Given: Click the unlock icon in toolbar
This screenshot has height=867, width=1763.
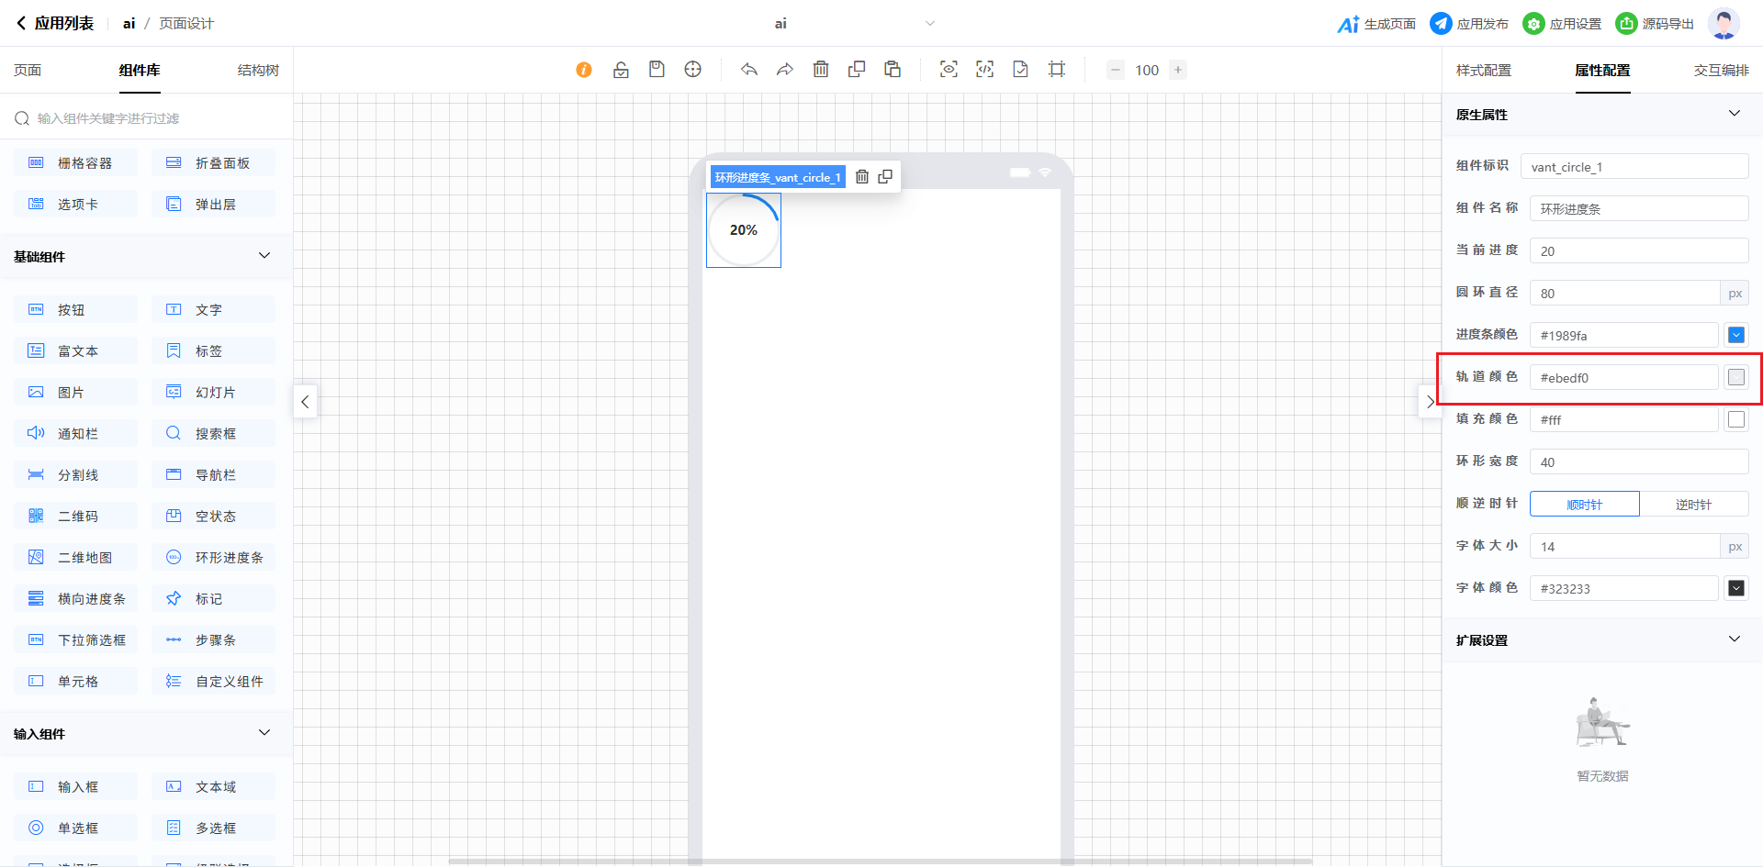Looking at the screenshot, I should pos(621,70).
